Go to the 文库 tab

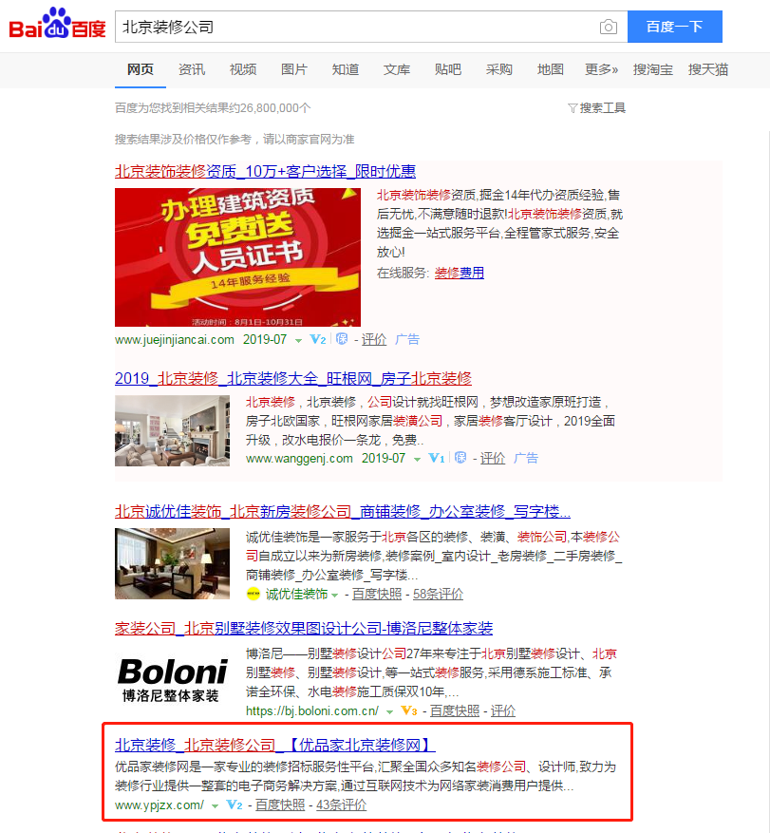[397, 69]
